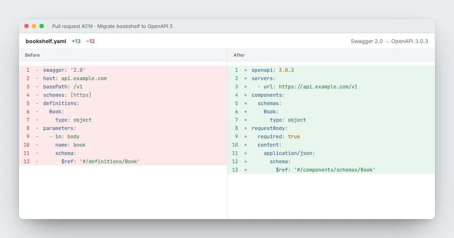Select removed line 'schemes: [https]'
Image resolution: width=454 pixels, height=238 pixels.
123,95
